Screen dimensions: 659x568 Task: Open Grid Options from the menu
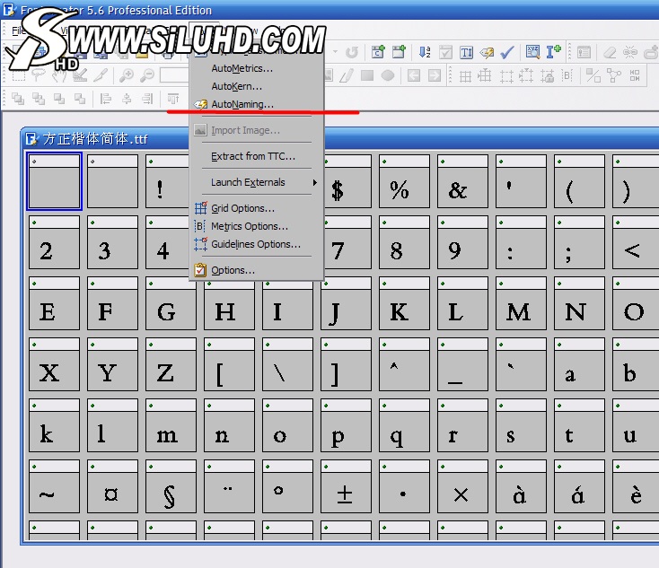pyautogui.click(x=242, y=208)
